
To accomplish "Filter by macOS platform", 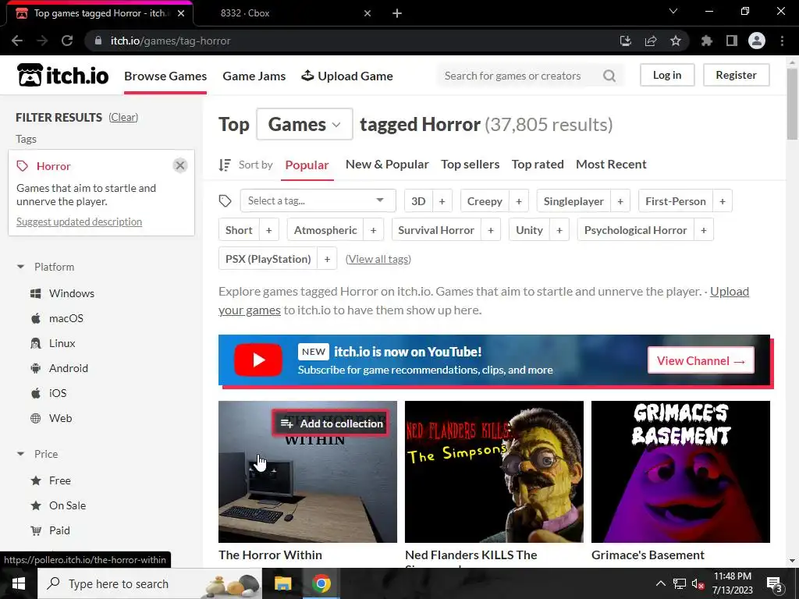I will click(56, 318).
